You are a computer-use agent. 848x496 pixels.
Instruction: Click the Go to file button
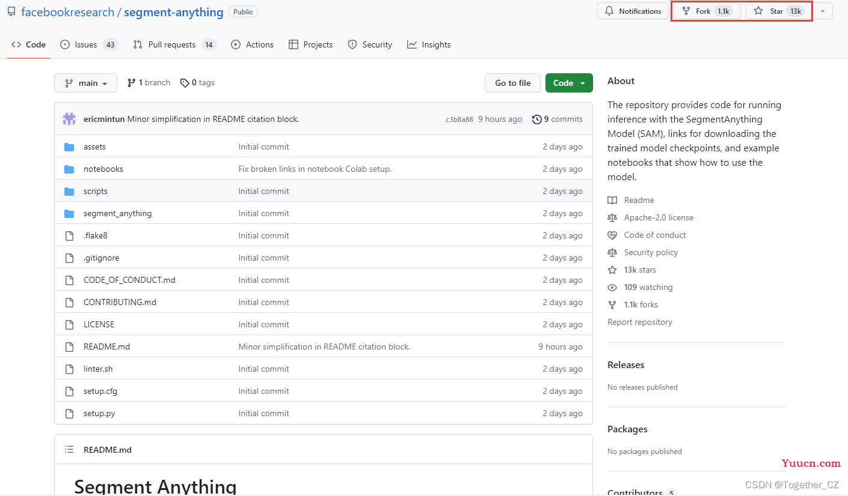click(x=513, y=83)
